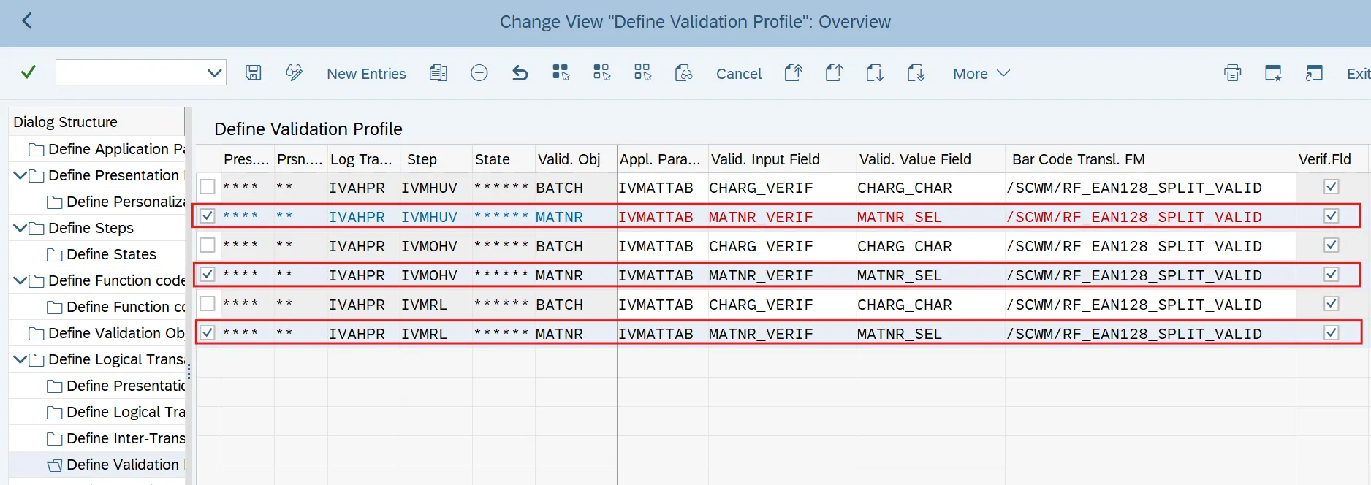Click the green checkmark Enter icon
The width and height of the screenshot is (1371, 485).
point(29,72)
